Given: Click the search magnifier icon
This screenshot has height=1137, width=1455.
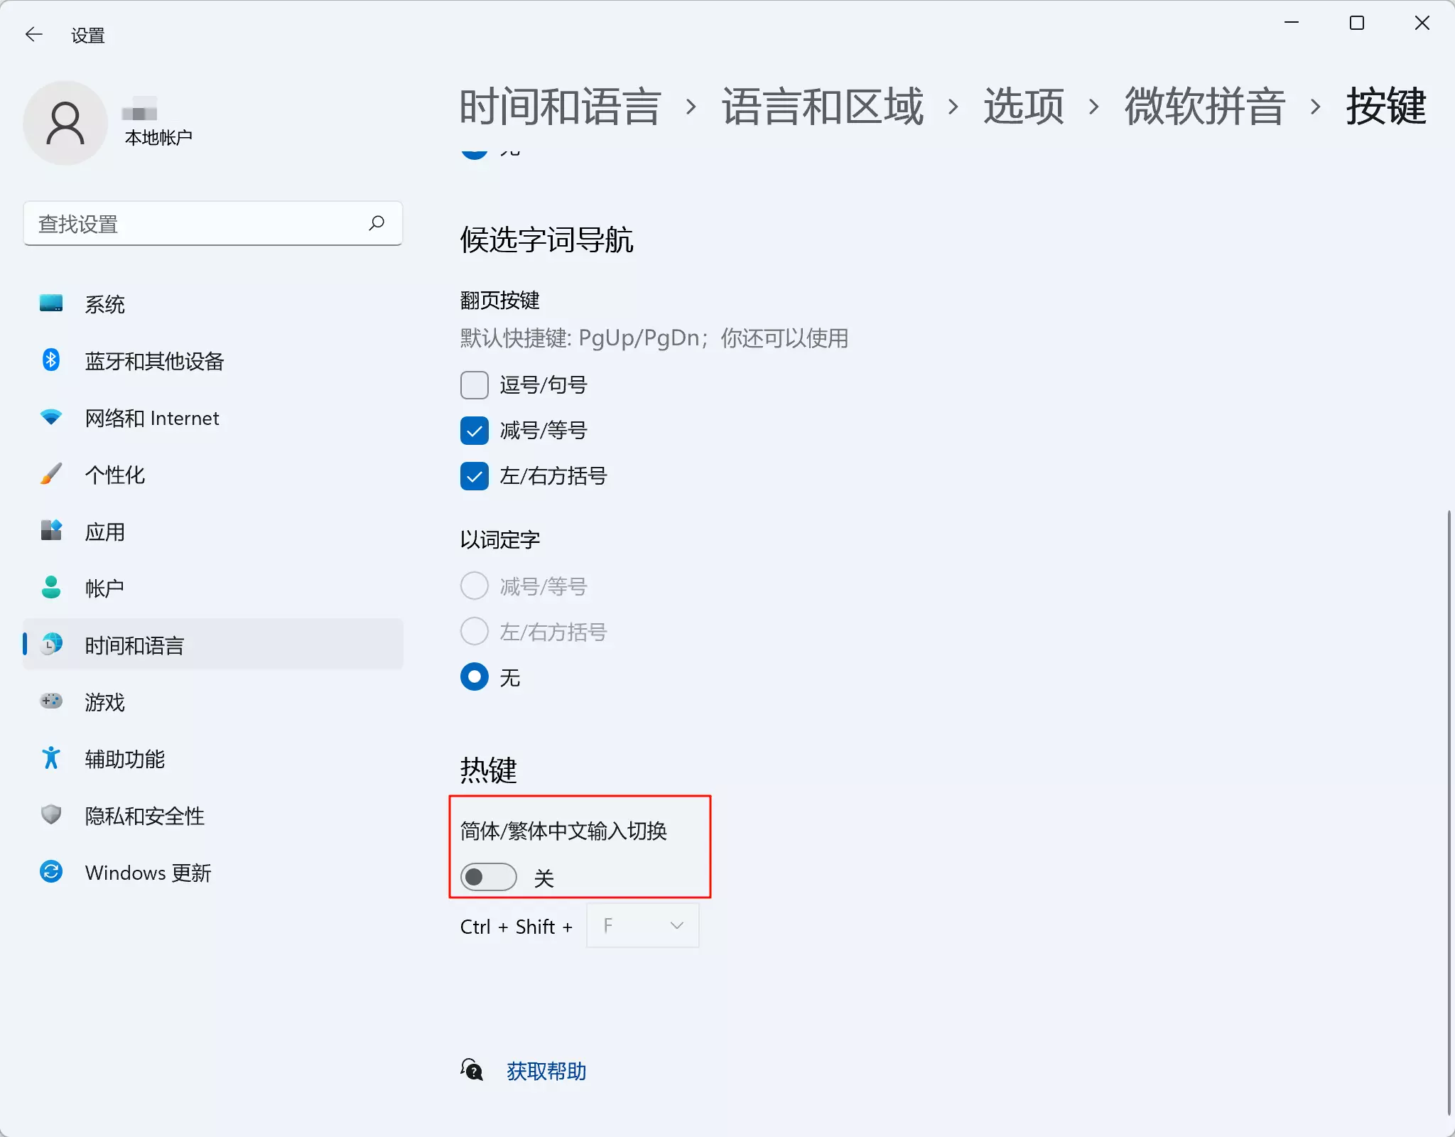Looking at the screenshot, I should coord(377,223).
